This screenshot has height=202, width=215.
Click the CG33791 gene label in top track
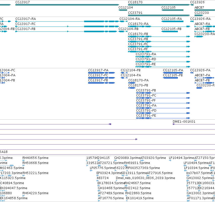[135, 13]
